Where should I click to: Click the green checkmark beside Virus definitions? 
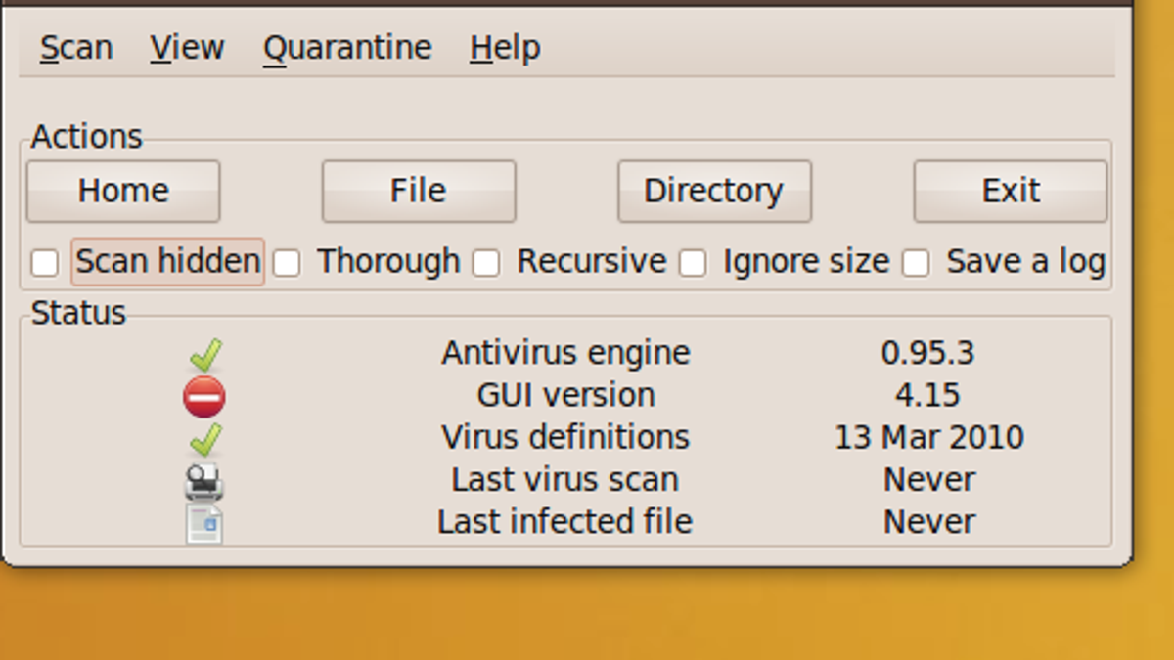(205, 439)
